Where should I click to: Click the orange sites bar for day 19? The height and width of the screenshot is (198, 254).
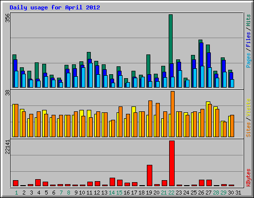[x=150, y=119]
